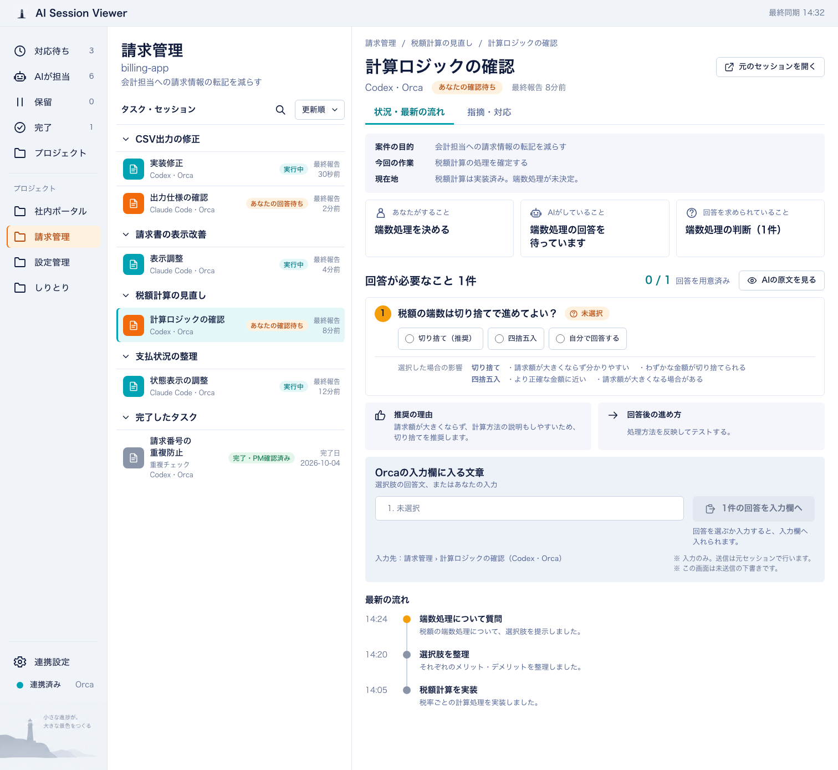This screenshot has width=838, height=770.
Task: Open the プロジェクト menu item in the sidebar
Action: tap(54, 153)
